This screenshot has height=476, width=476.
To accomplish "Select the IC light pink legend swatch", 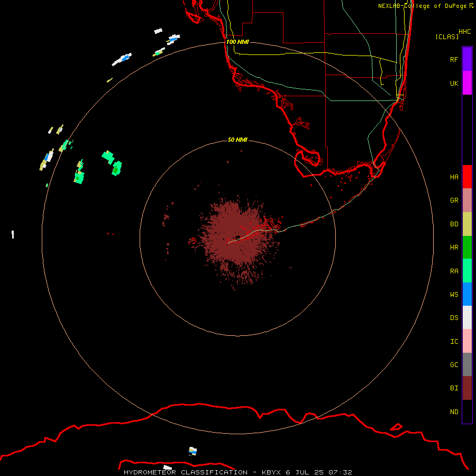I will 467,341.
